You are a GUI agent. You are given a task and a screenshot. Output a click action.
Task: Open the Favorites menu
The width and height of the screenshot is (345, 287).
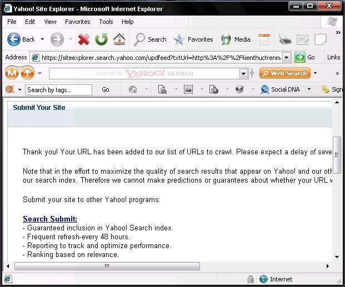(77, 22)
